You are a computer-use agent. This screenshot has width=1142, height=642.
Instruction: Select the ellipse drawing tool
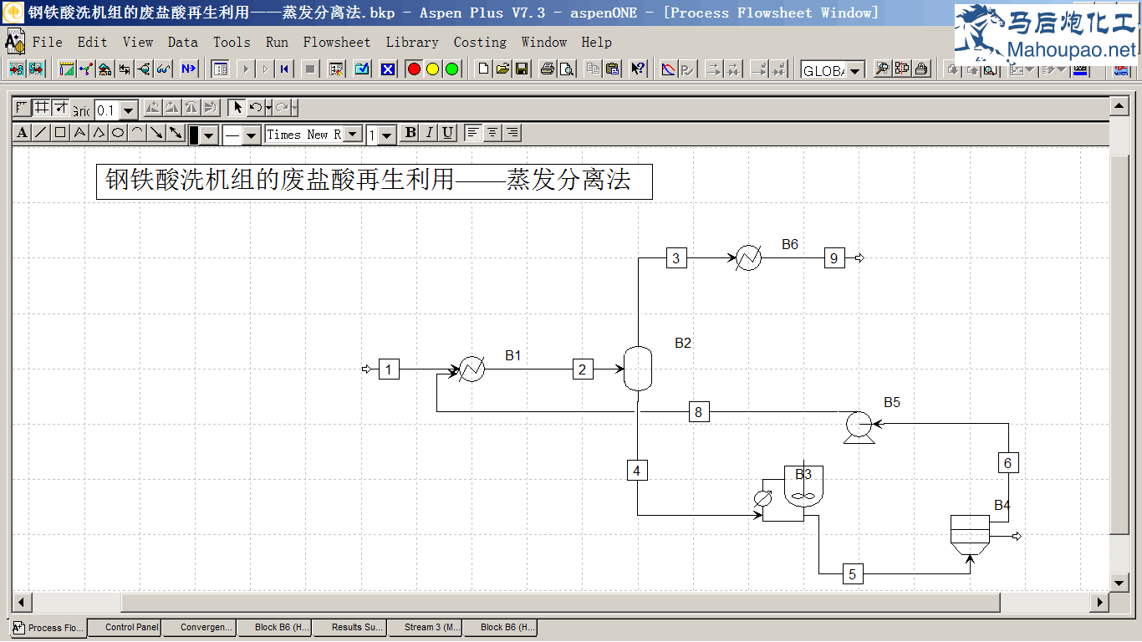[x=118, y=133]
